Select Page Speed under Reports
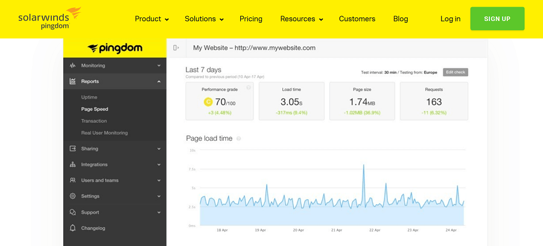This screenshot has height=246, width=543. click(x=95, y=109)
